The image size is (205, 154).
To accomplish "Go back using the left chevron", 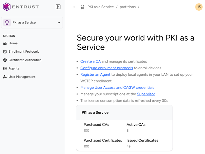I will coord(74,7).
